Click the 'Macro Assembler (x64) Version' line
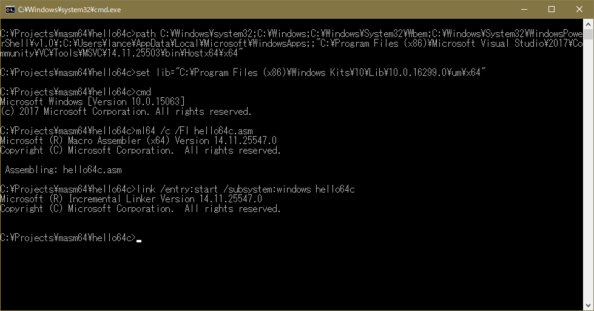 click(138, 140)
